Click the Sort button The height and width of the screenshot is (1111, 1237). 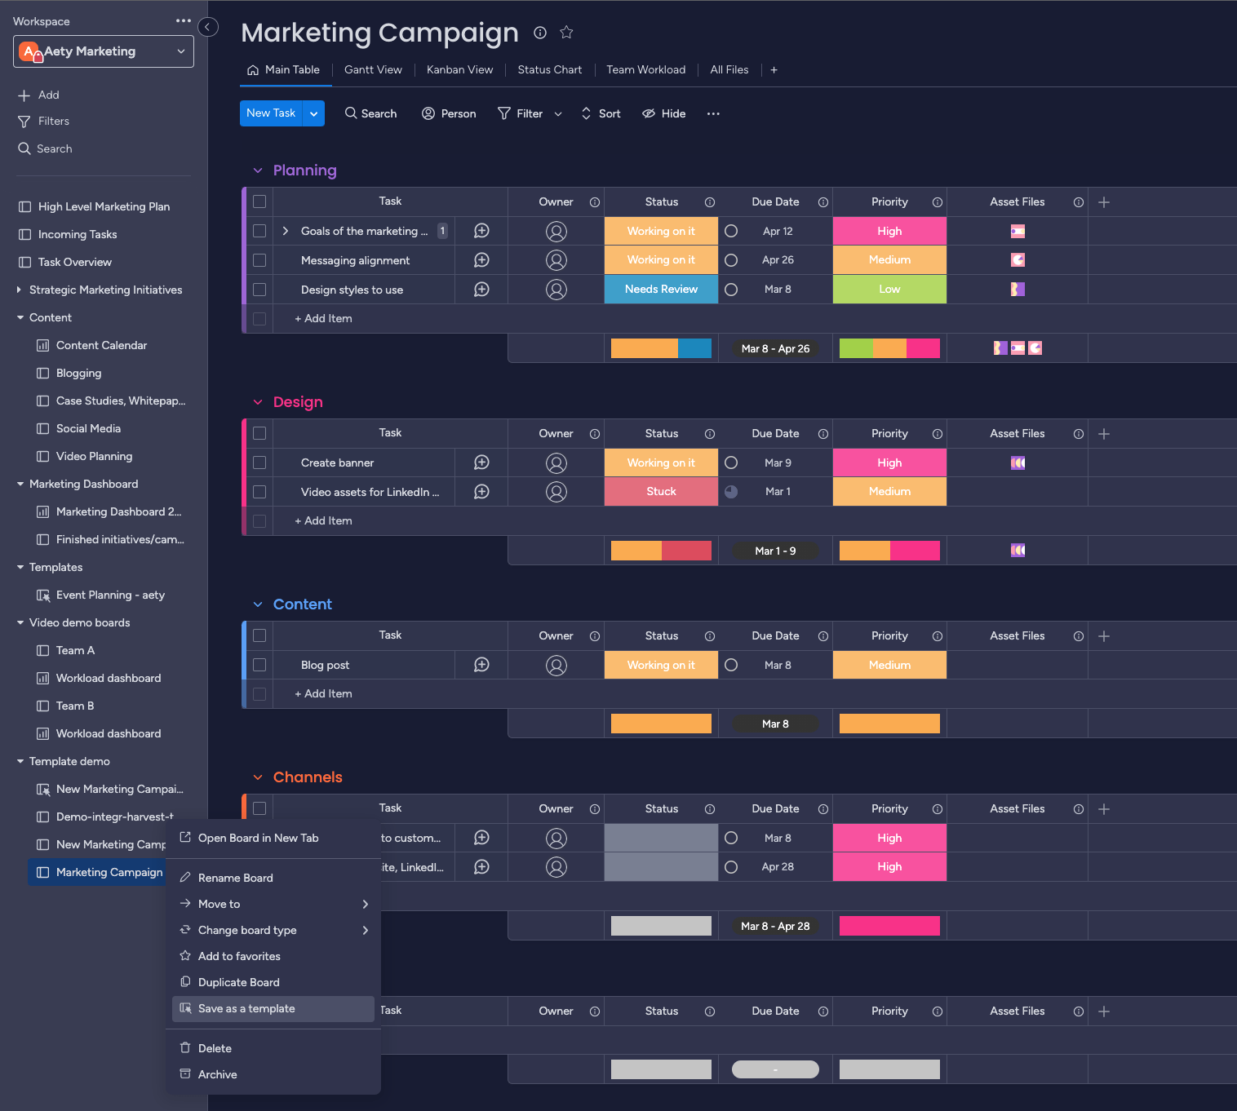601,113
